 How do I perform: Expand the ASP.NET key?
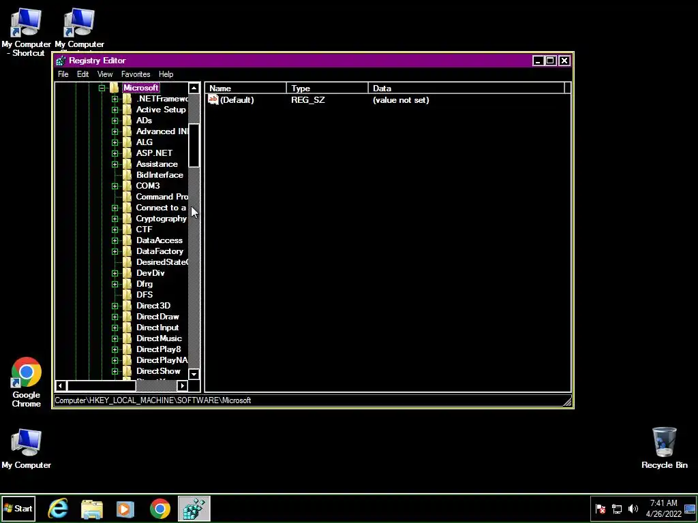(115, 153)
